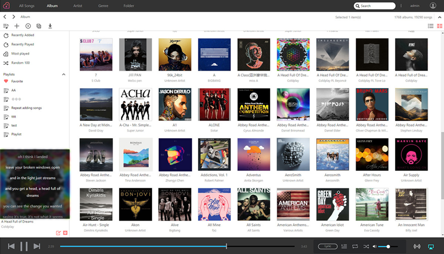This screenshot has height=254, width=444.
Task: Open the user account avatar menu
Action: pos(433,6)
